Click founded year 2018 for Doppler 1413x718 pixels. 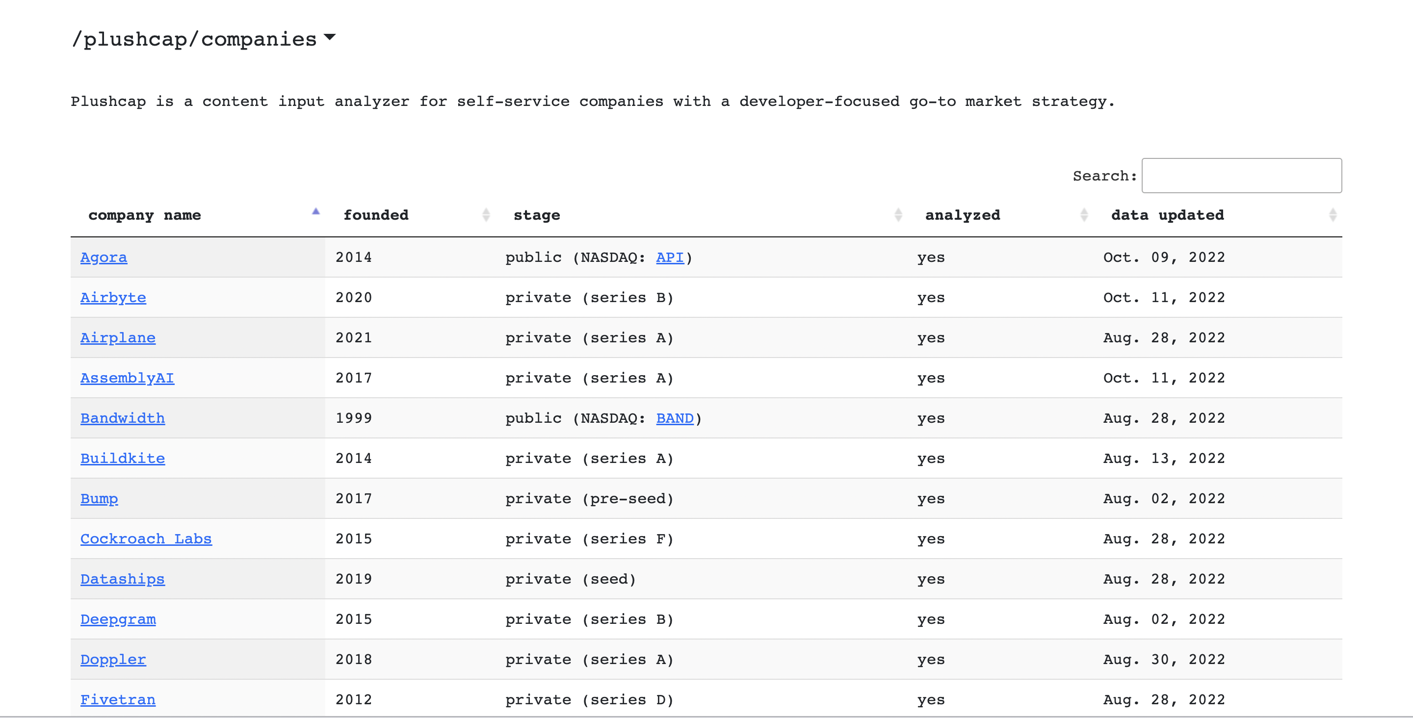pos(354,659)
